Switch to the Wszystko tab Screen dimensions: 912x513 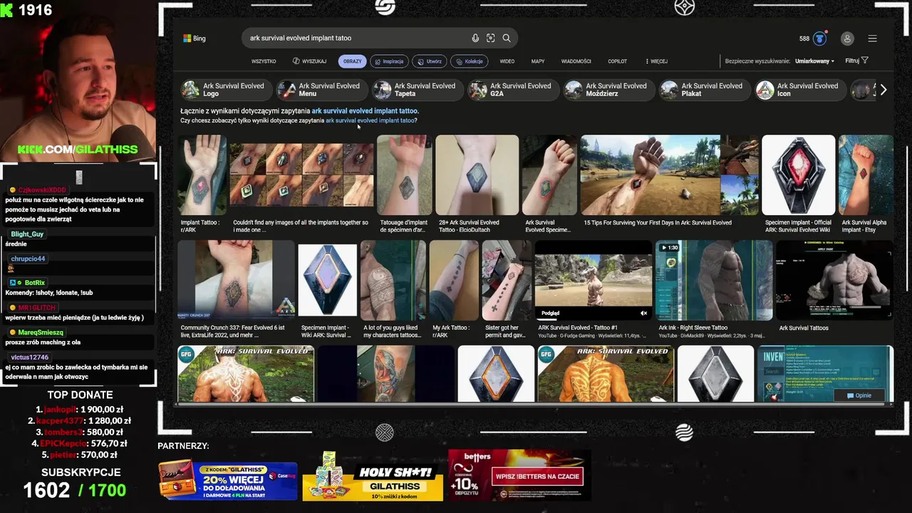[264, 61]
